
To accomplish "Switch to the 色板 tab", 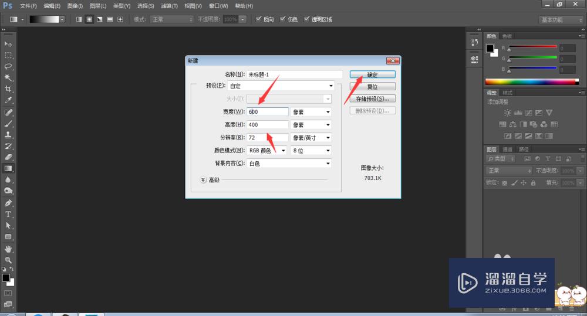I will coord(507,36).
